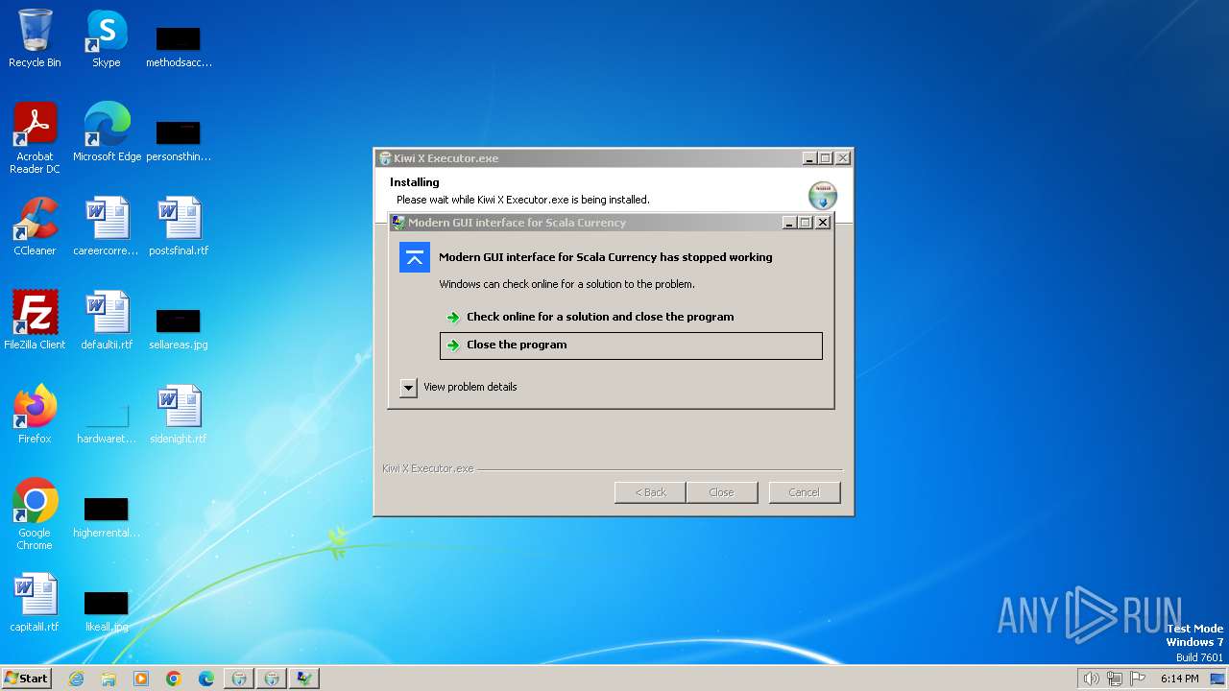The image size is (1229, 691).
Task: Open the Recycle Bin desktop icon
Action: click(35, 38)
